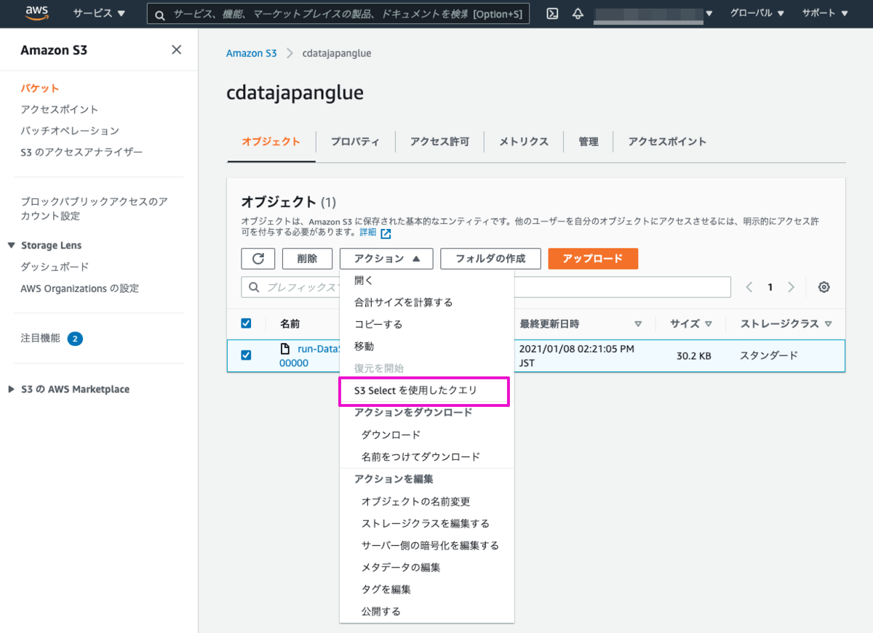Toggle the select-all objects checkbox
Image resolution: width=873 pixels, height=633 pixels.
(x=246, y=323)
